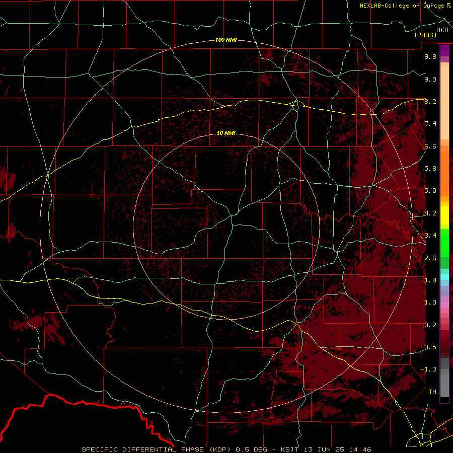The height and width of the screenshot is (453, 453).
Task: Click the 9.0 value on the color scale
Action: (430, 79)
